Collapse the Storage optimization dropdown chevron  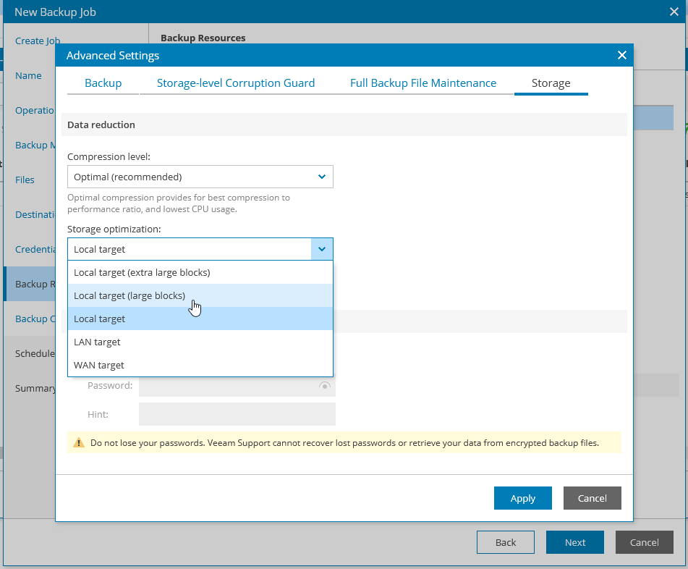[x=321, y=248]
